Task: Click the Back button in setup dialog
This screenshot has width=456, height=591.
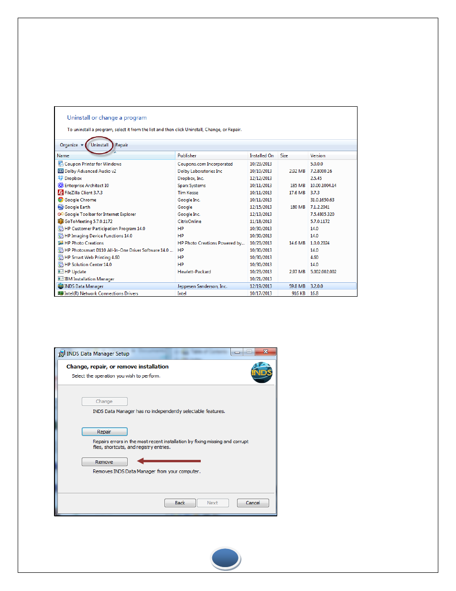Action: (x=180, y=503)
